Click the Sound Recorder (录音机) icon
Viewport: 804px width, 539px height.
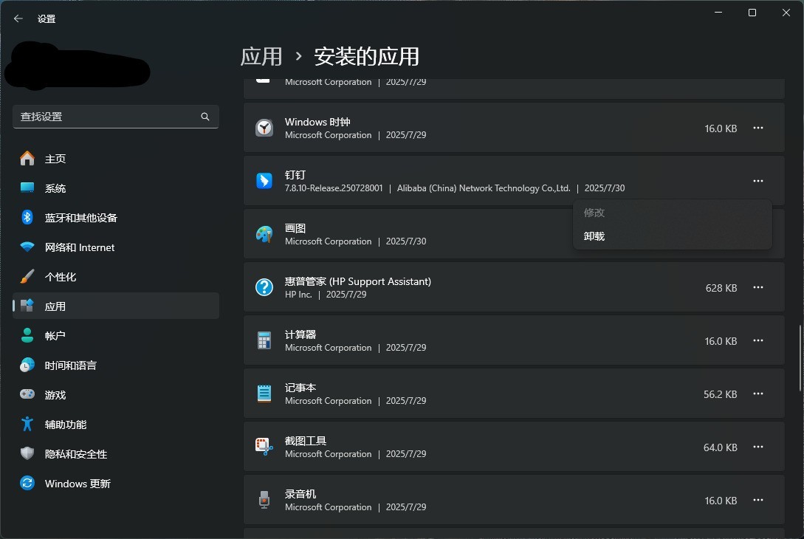[x=264, y=500]
